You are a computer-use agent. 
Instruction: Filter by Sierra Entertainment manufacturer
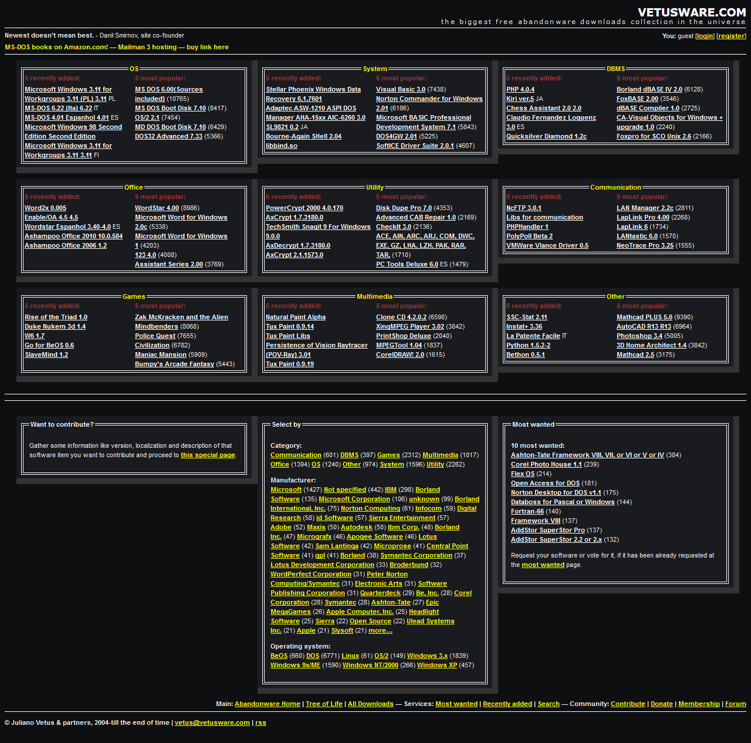point(402,518)
